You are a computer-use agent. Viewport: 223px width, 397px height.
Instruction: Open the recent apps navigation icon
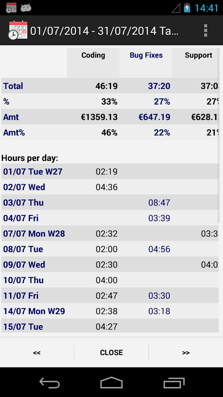click(174, 382)
